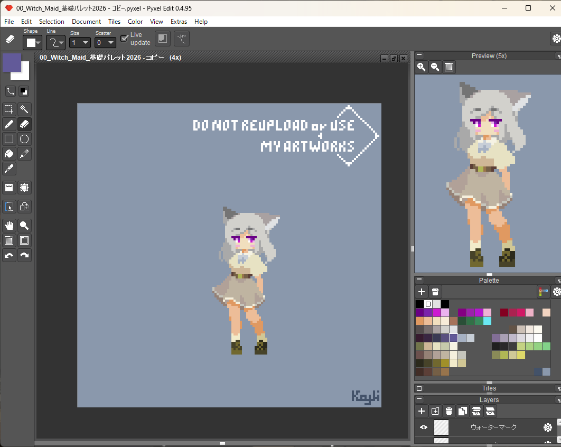Add a new color to Palette

(422, 292)
